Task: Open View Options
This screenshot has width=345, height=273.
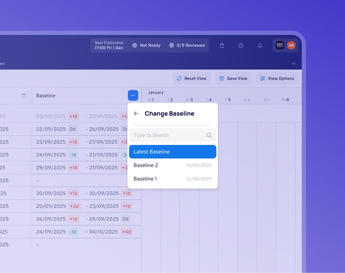Action: pos(277,78)
